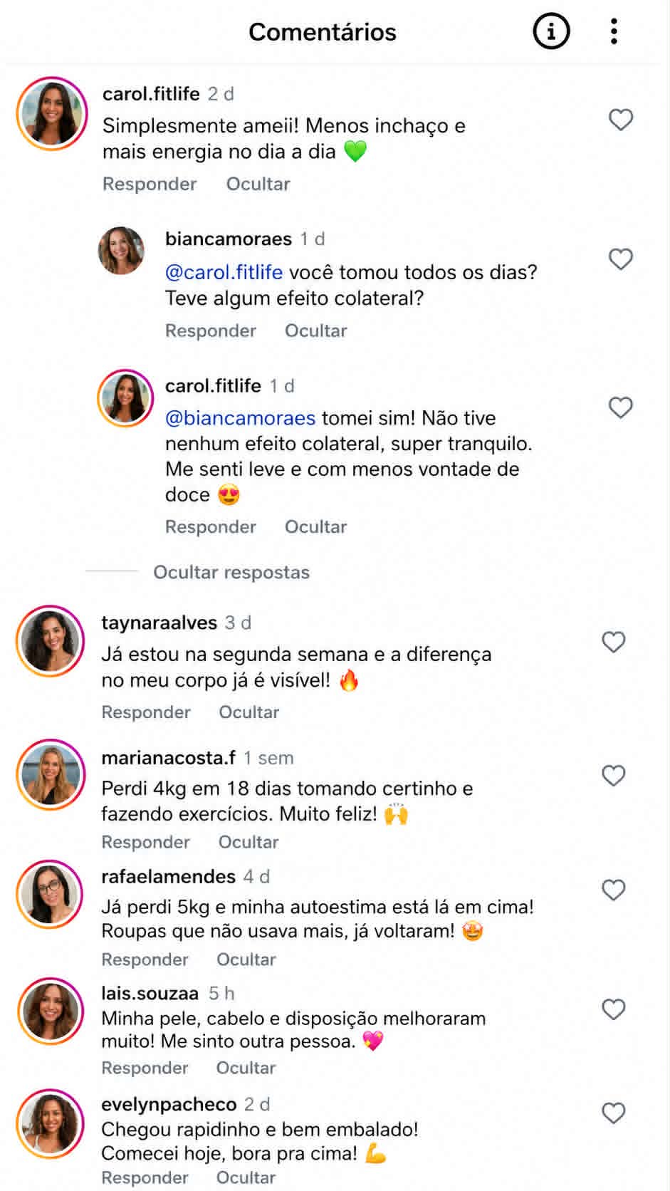
Task: Reply to taynaraalves' comment
Action: pyautogui.click(x=146, y=712)
